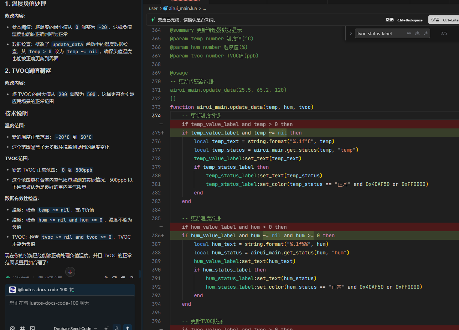Click 'temp_value_label:set_text(temp_text)' code line

click(x=248, y=158)
